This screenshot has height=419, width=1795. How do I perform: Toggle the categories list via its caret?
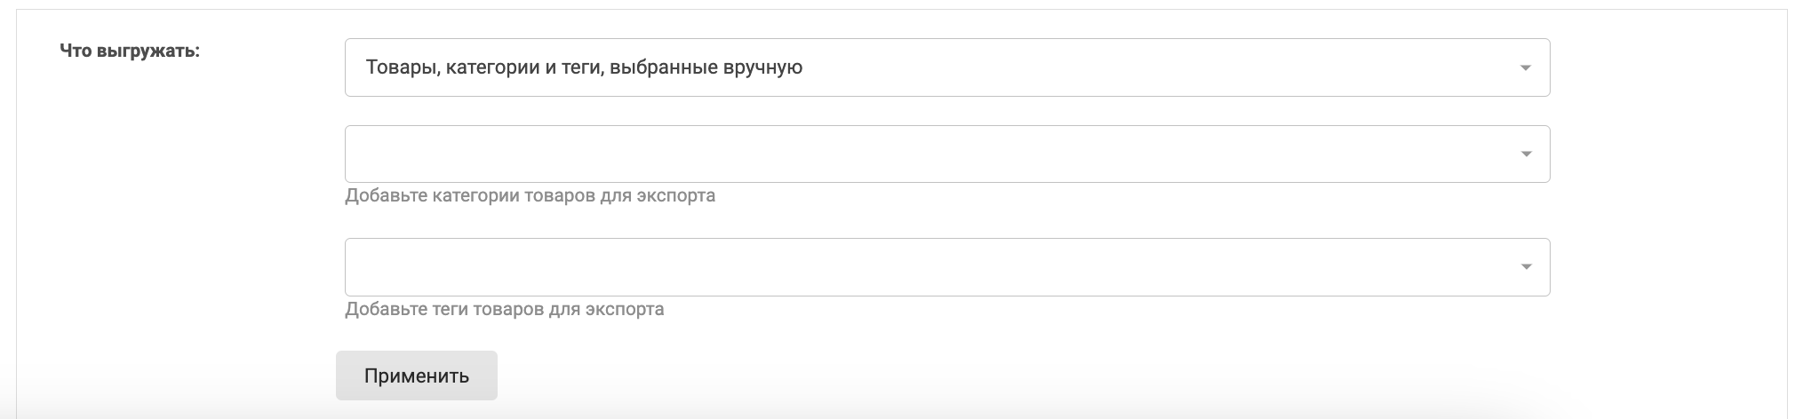[x=1526, y=154]
